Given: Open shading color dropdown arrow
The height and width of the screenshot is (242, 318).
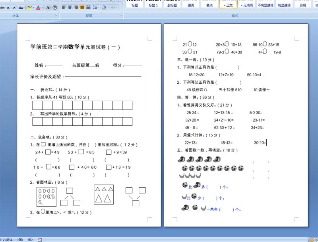Looking at the screenshot, I should coord(108,7).
